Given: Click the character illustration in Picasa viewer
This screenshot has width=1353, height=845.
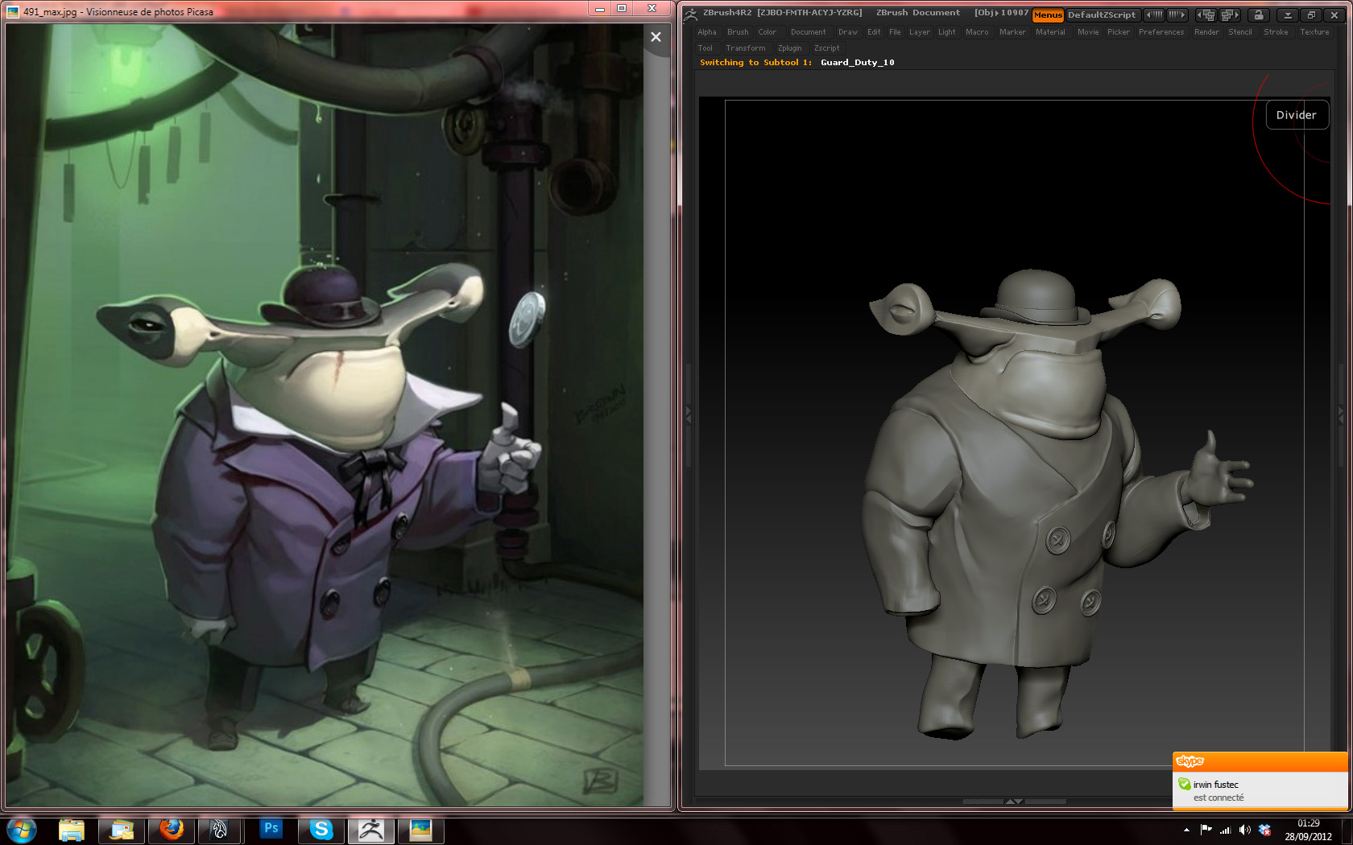Looking at the screenshot, I should point(325,415).
